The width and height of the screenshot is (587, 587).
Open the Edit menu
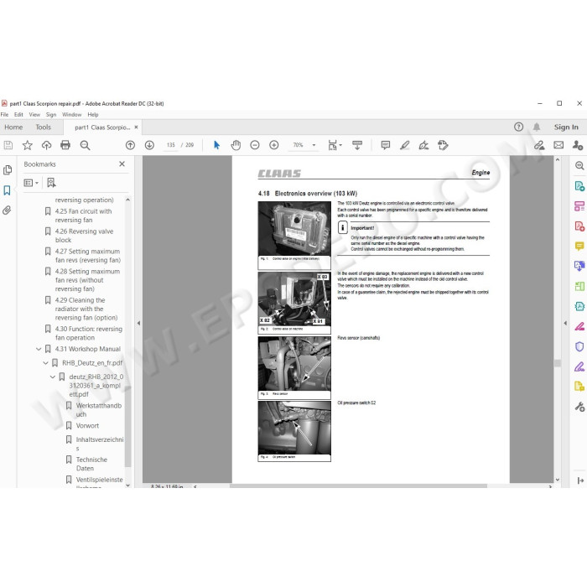(x=18, y=115)
